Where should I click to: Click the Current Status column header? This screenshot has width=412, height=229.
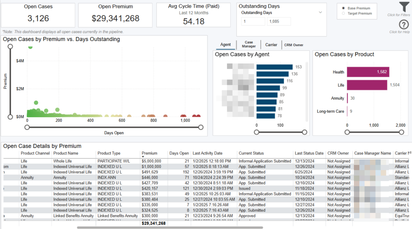tap(251, 153)
